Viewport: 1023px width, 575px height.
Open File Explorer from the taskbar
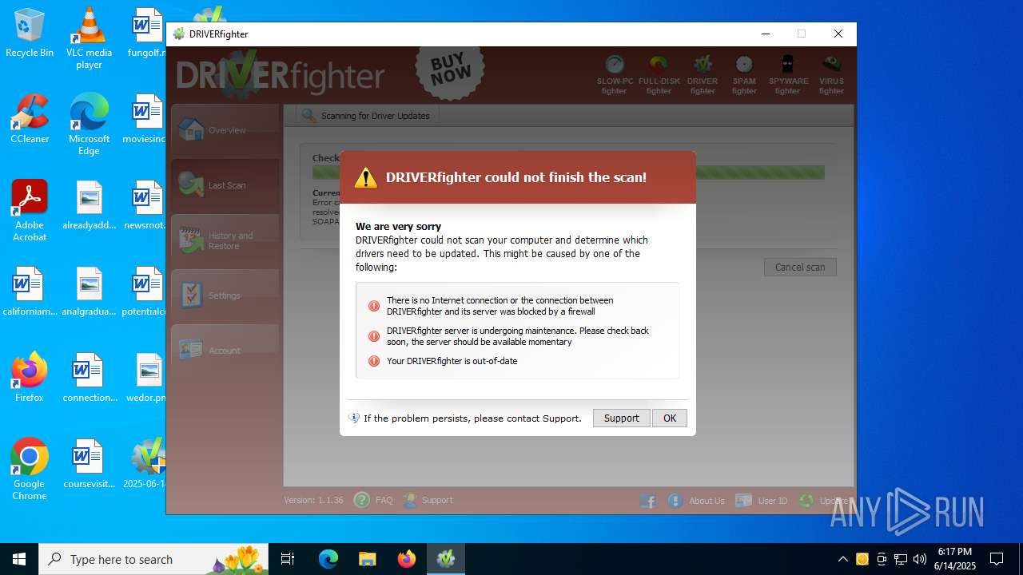pyautogui.click(x=367, y=559)
